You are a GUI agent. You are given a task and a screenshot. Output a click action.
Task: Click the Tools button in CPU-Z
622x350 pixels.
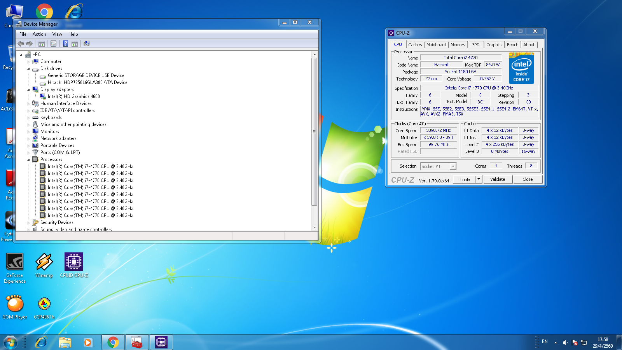pyautogui.click(x=465, y=179)
